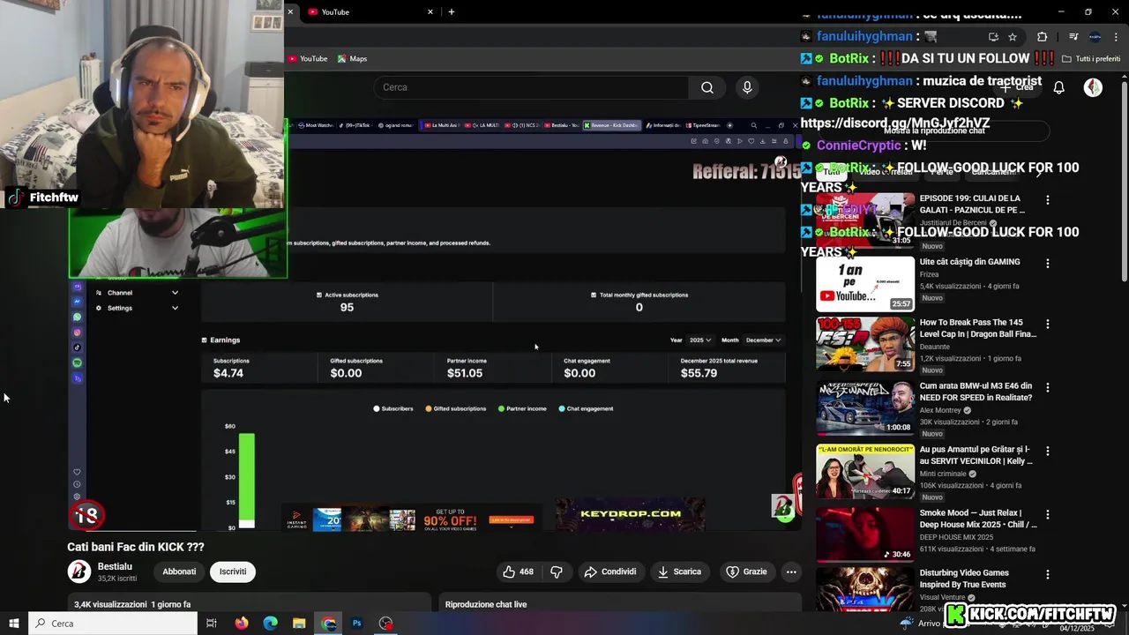Open options for Dragon Ball level cap video

pos(1048,325)
